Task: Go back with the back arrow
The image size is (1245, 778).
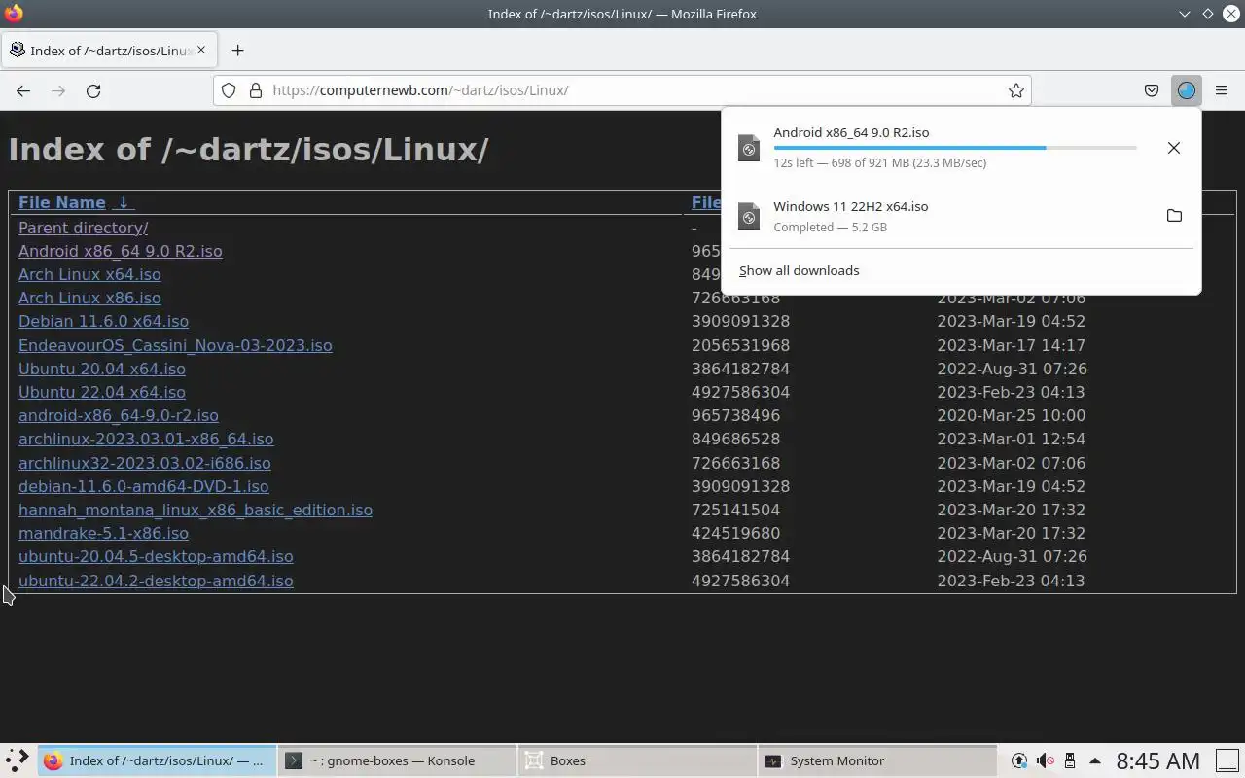Action: [x=23, y=90]
